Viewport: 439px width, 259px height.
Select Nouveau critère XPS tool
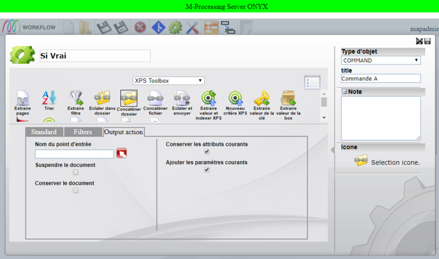tap(235, 98)
